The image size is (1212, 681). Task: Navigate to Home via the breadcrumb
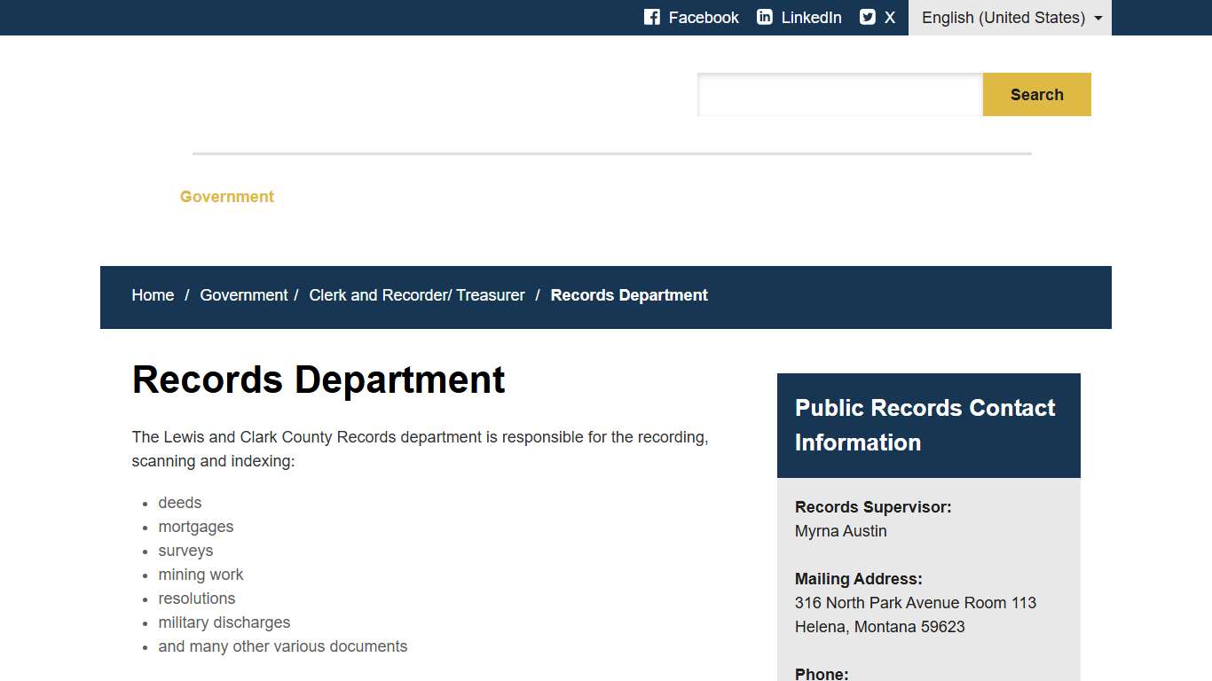[x=152, y=294]
